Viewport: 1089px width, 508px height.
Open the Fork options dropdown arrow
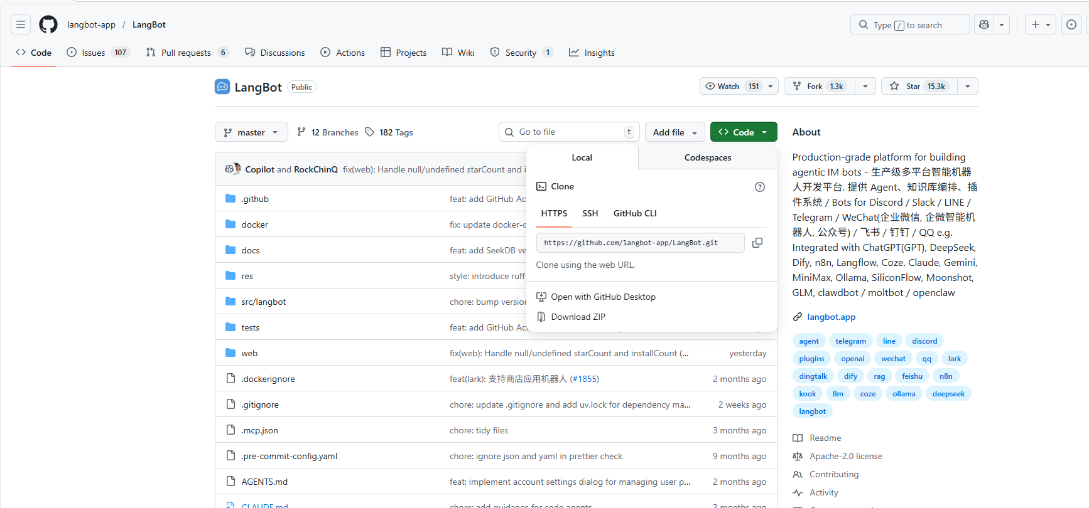click(x=865, y=86)
